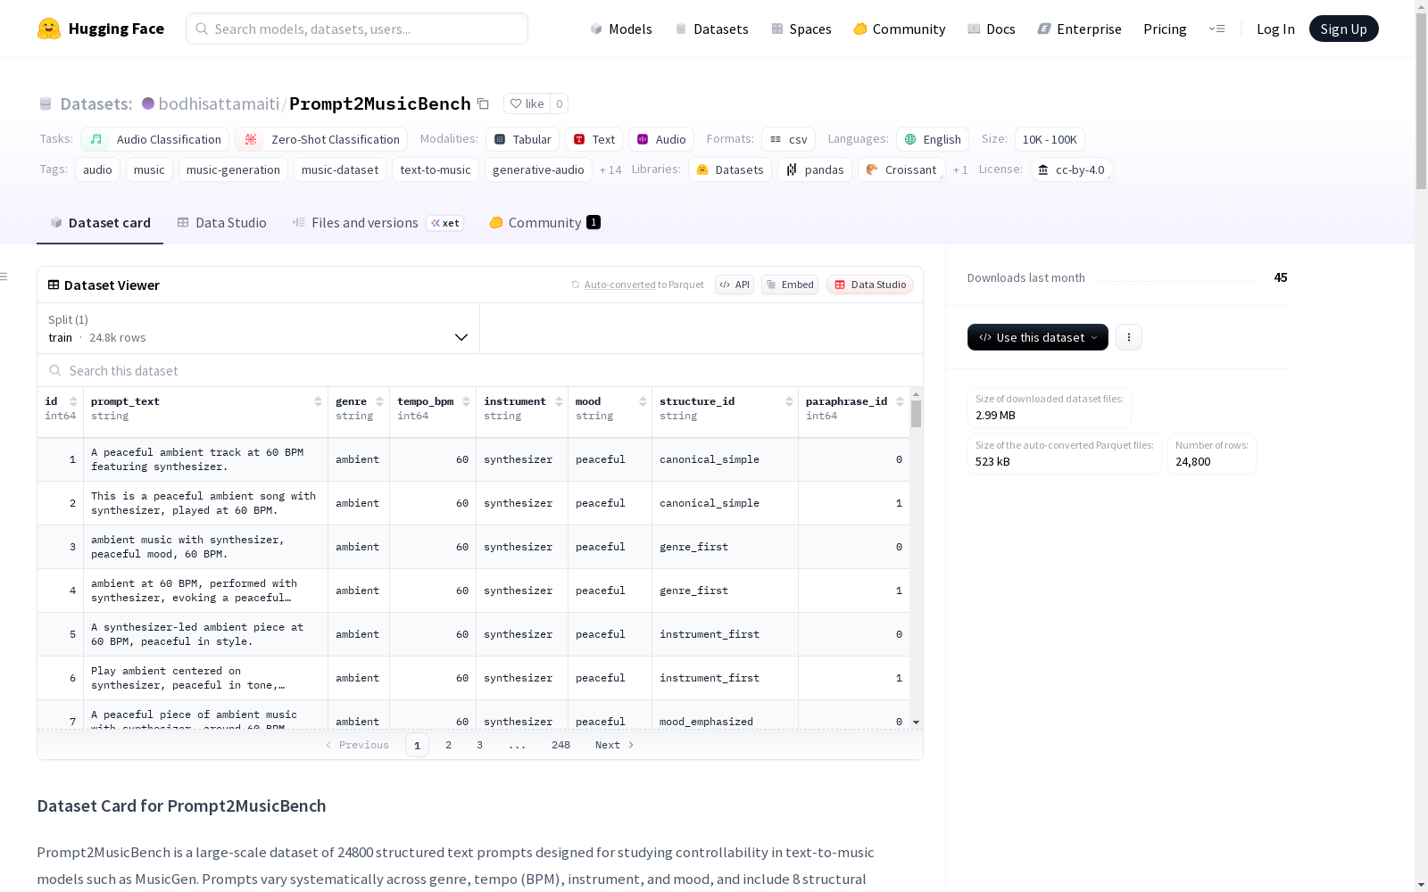The height and width of the screenshot is (892, 1428).
Task: Sort by the prompt_text column icon
Action: [318, 401]
